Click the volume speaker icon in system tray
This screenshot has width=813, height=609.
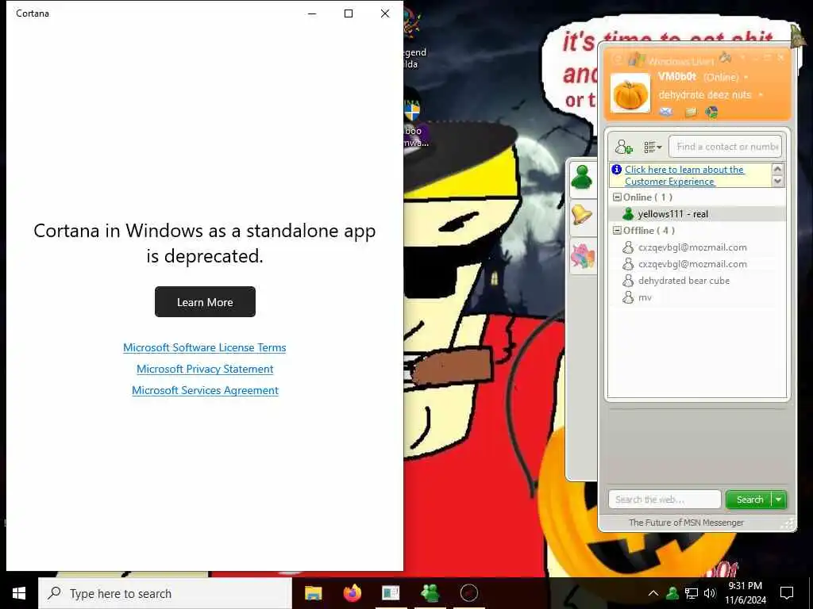coord(709,593)
